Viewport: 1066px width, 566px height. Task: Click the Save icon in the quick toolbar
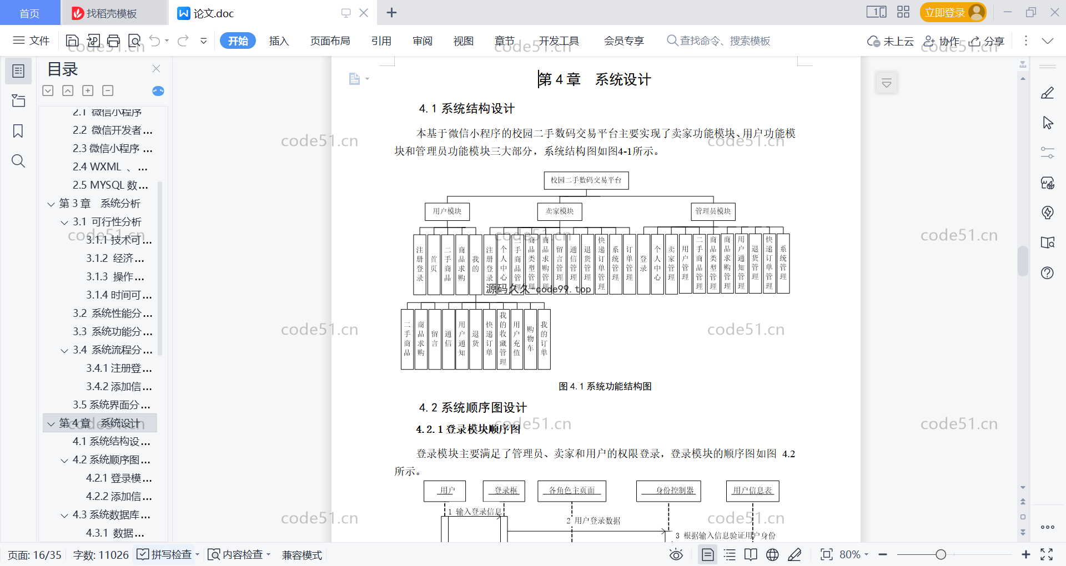(72, 41)
